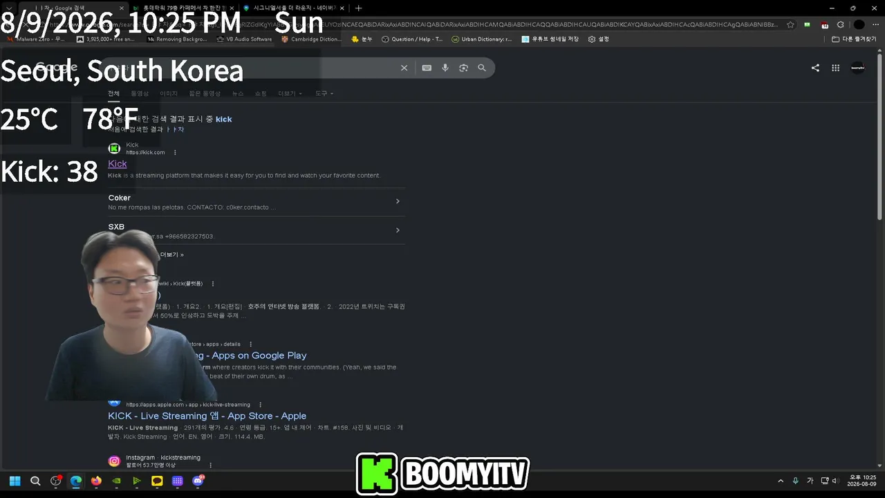
Task: Open the on-screen keyboard in search box
Action: [x=427, y=68]
